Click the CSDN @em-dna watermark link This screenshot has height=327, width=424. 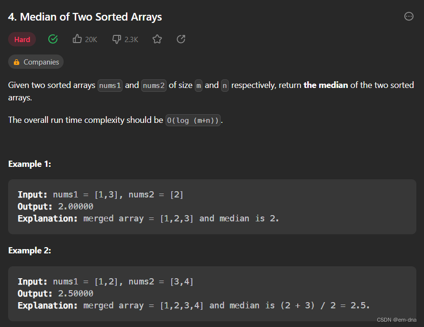[397, 319]
